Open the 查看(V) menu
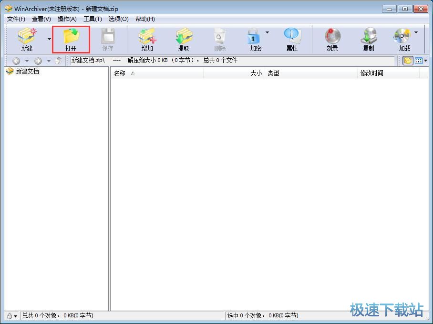 (41, 19)
